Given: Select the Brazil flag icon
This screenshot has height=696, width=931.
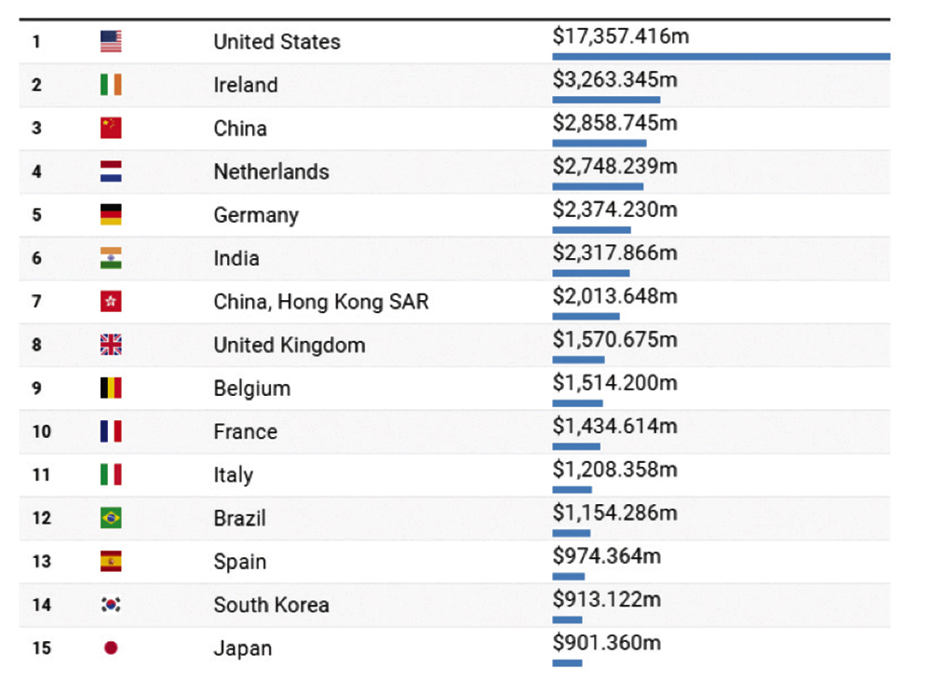Looking at the screenshot, I should [x=111, y=518].
